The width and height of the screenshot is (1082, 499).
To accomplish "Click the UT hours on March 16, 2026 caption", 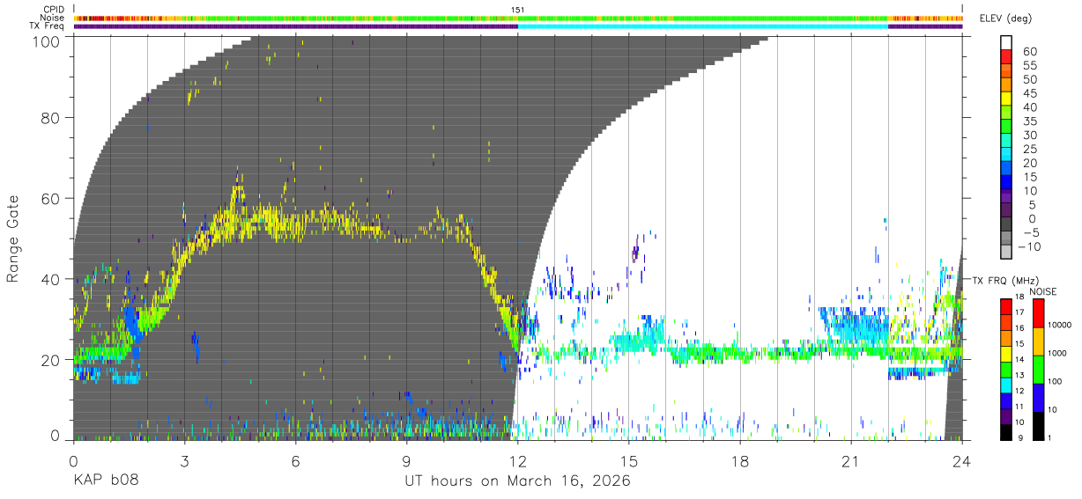I will tap(517, 481).
